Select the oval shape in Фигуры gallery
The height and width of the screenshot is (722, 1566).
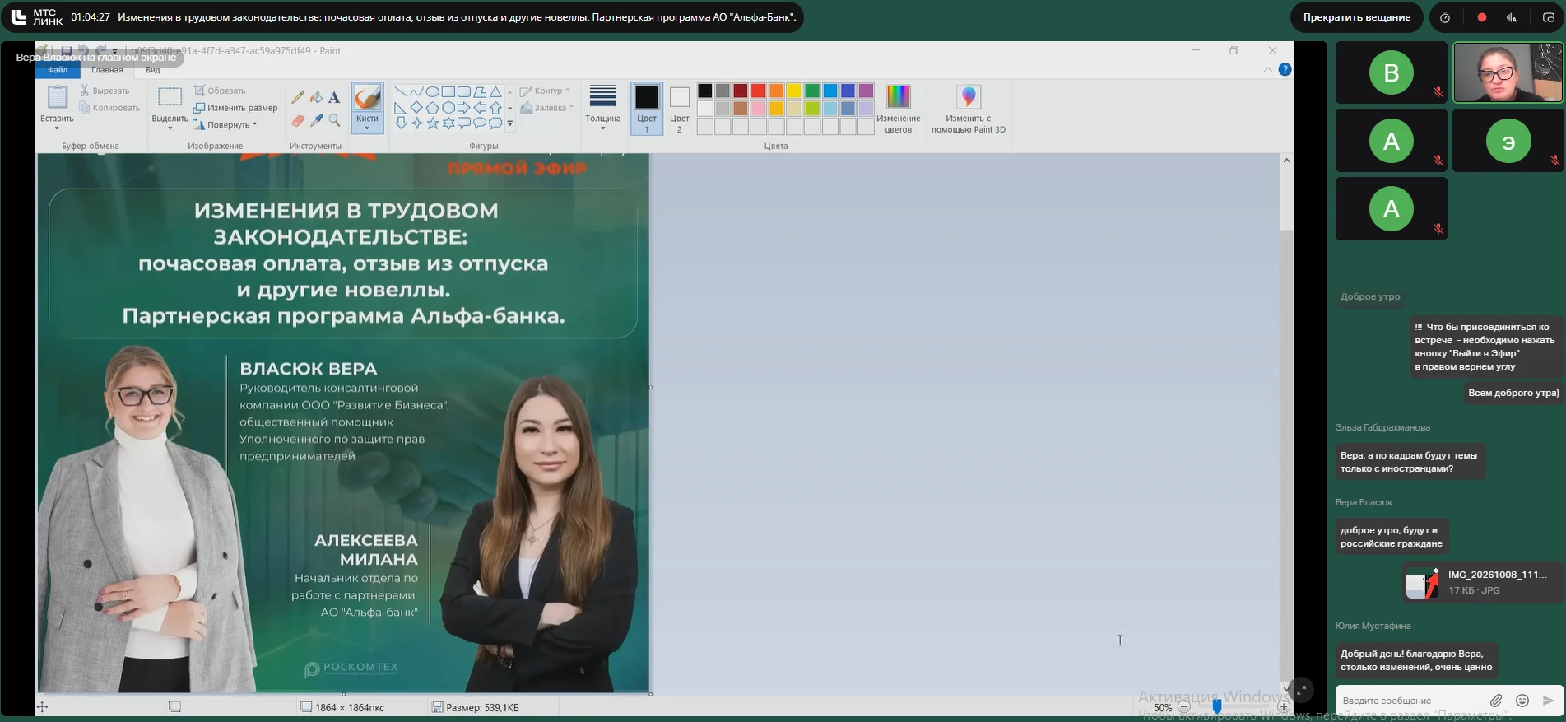(432, 91)
